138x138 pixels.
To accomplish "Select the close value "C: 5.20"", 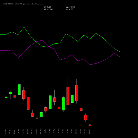I will [48, 7].
